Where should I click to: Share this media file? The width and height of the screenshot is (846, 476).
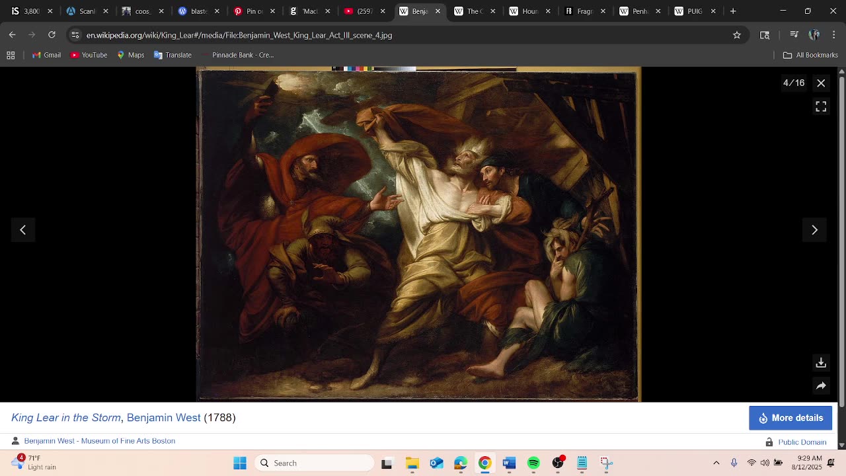821,386
